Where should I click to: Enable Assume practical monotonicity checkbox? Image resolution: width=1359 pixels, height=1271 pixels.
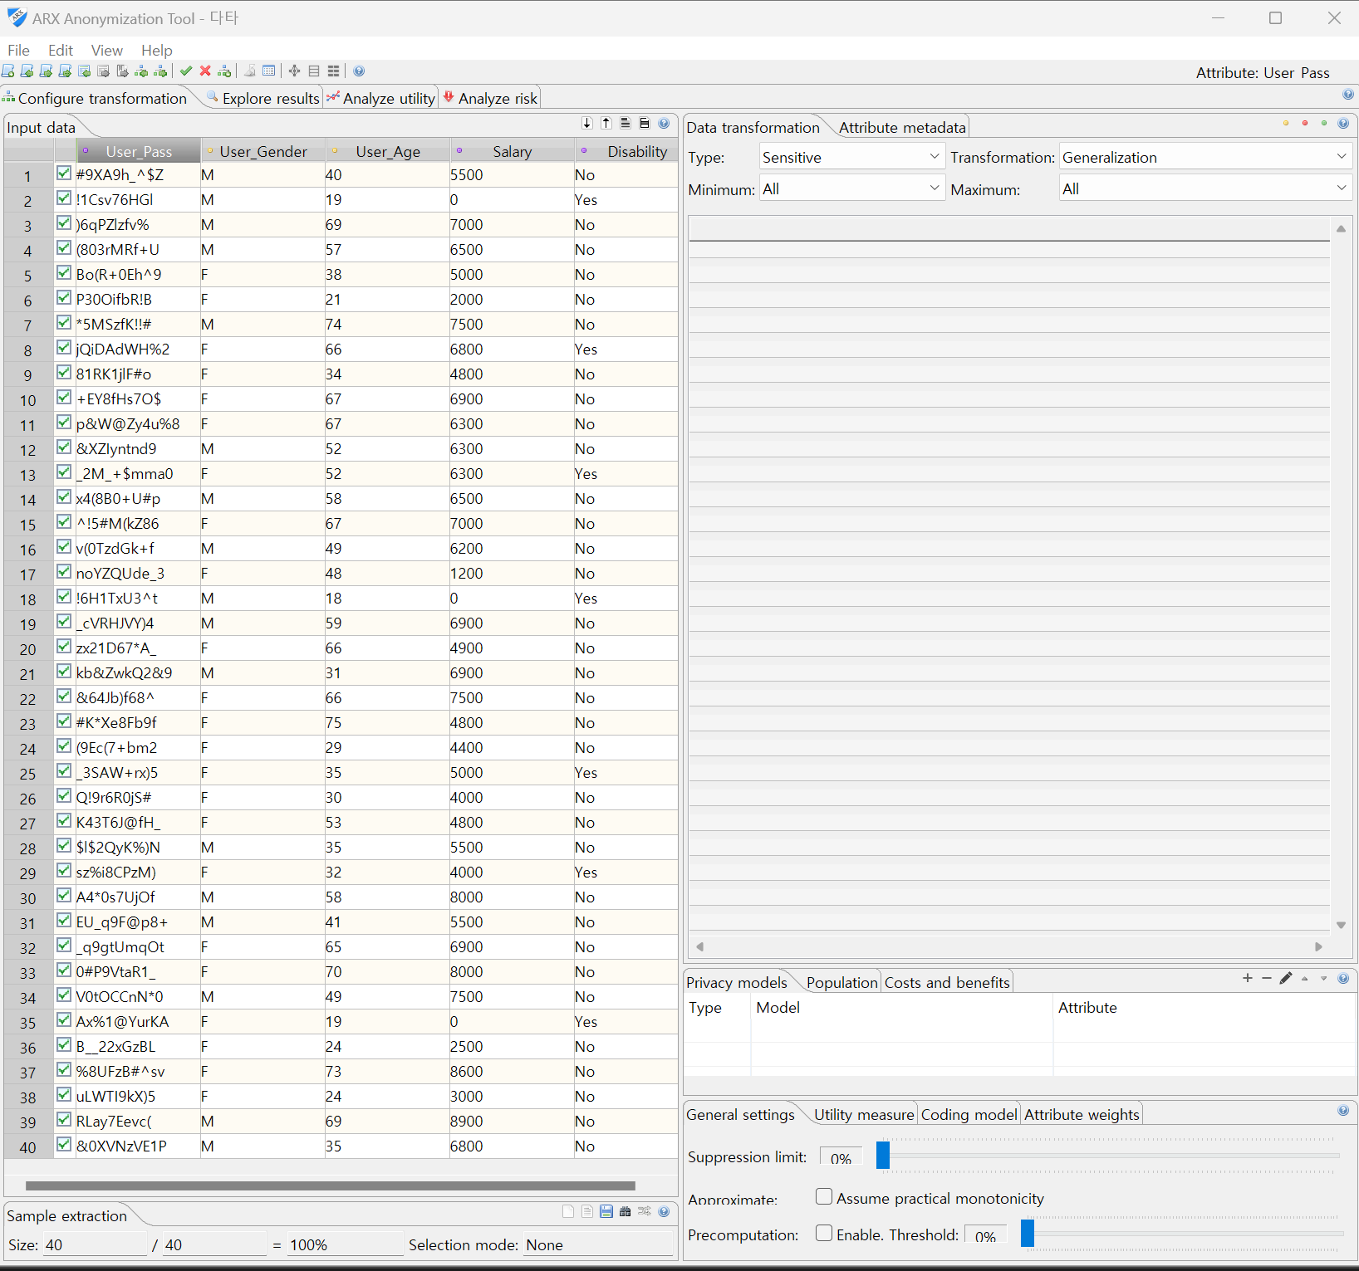tap(824, 1197)
